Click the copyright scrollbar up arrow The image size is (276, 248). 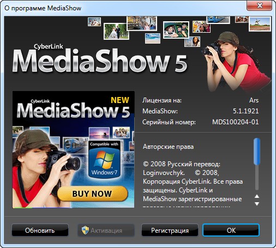click(257, 196)
